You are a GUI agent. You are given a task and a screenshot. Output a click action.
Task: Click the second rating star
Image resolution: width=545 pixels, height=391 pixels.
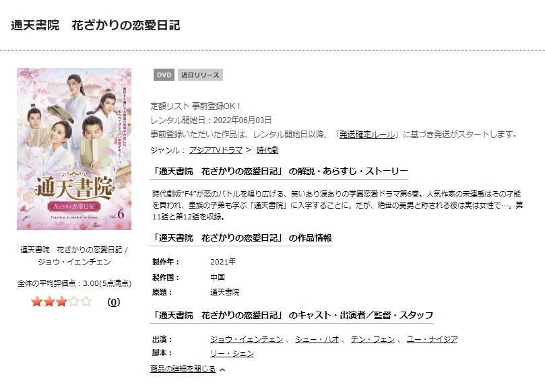49,301
